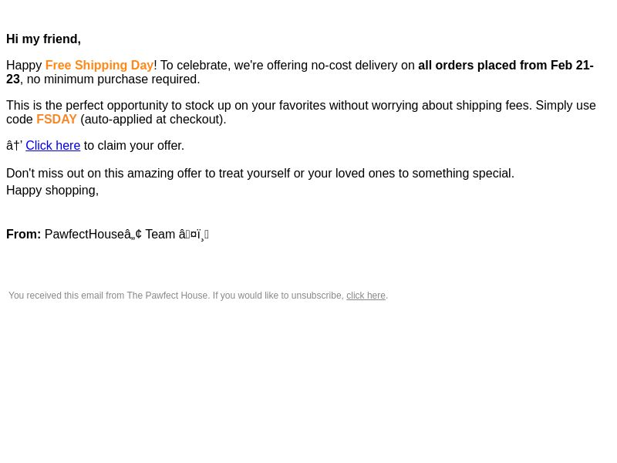Viewport: 617px width, 463px height.
Task: Click the orange "Free Shipping Day" text
Action: pyautogui.click(x=99, y=66)
